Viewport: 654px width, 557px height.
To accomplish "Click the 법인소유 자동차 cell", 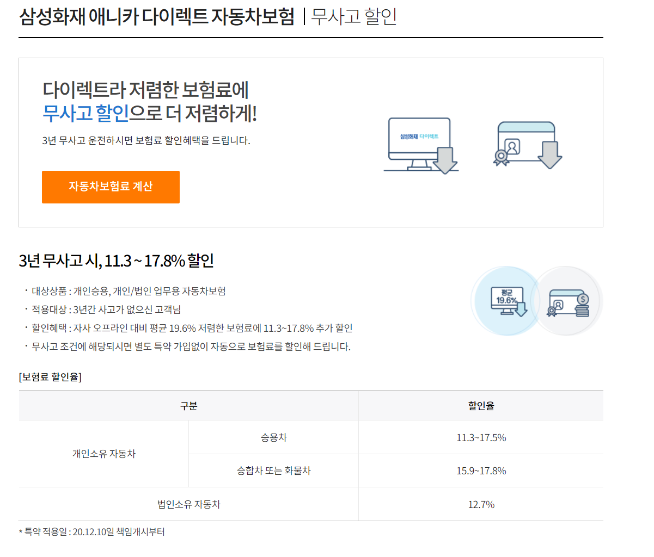I will tap(188, 504).
